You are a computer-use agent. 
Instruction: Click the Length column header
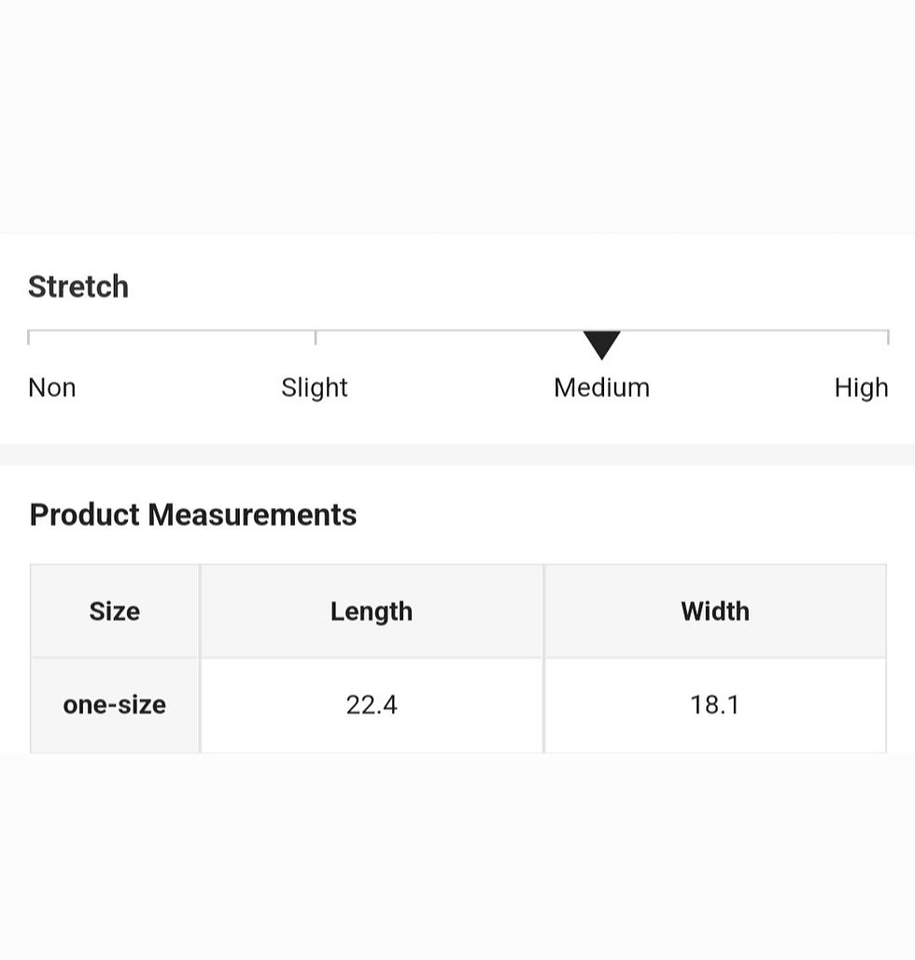point(372,611)
